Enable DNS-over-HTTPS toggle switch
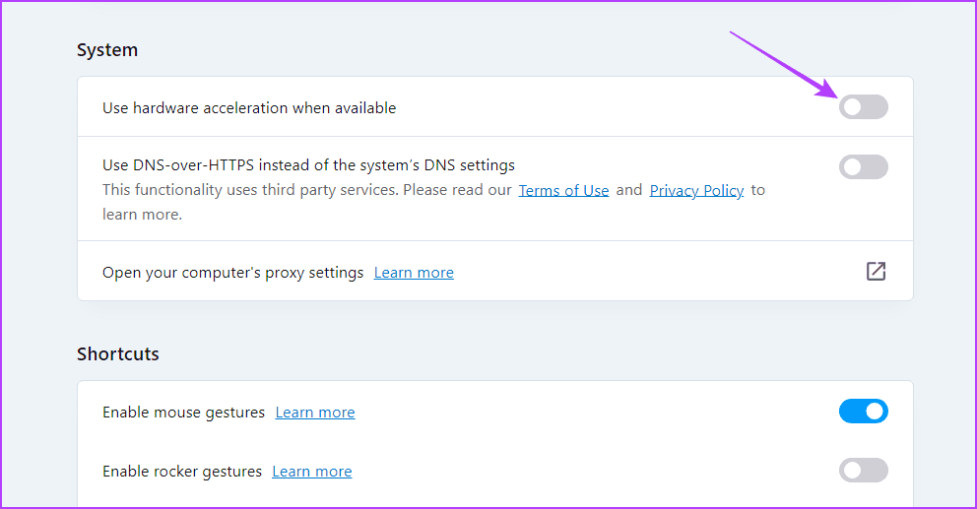The width and height of the screenshot is (977, 509). pyautogui.click(x=863, y=167)
